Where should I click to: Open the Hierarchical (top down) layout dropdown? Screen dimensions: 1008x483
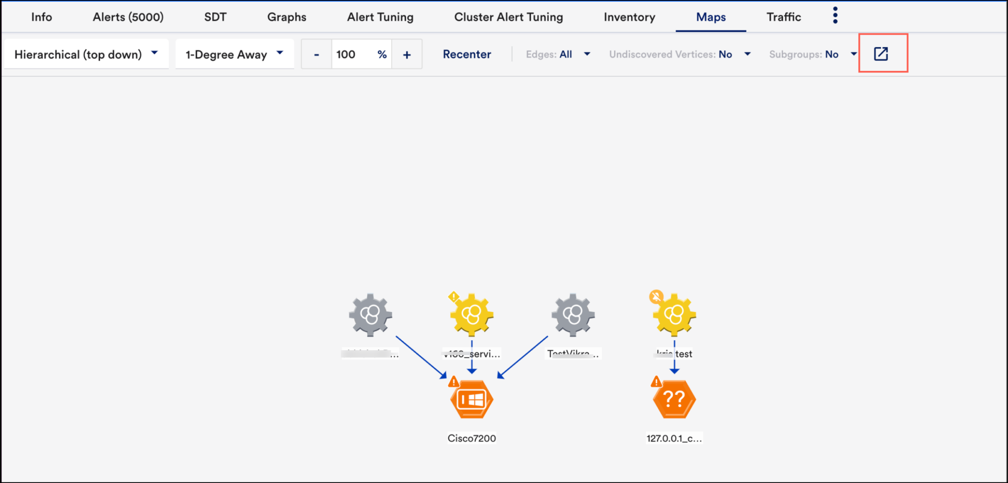(86, 54)
